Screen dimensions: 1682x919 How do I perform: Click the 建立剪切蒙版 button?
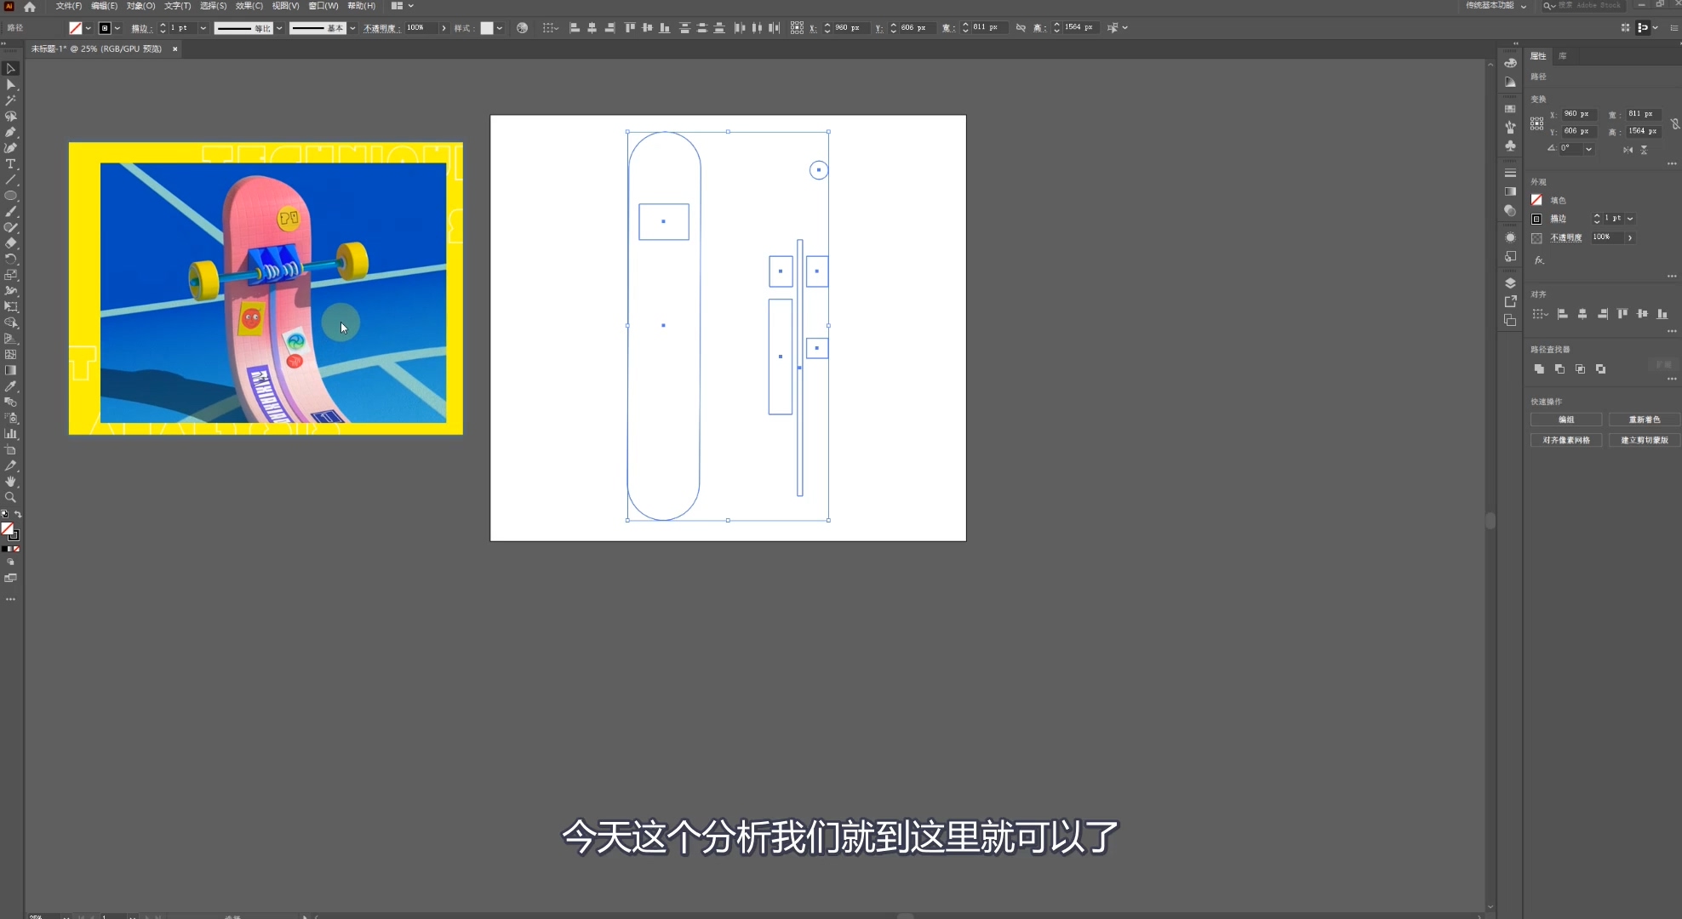tap(1644, 440)
